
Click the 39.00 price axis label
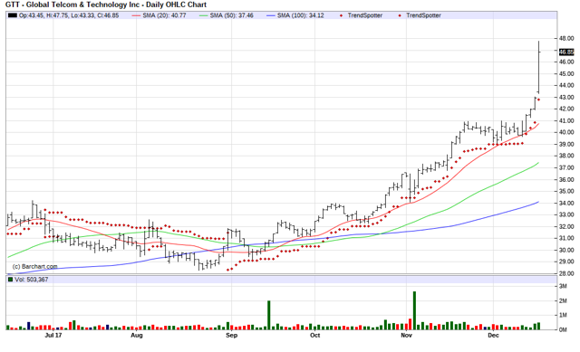click(x=566, y=144)
